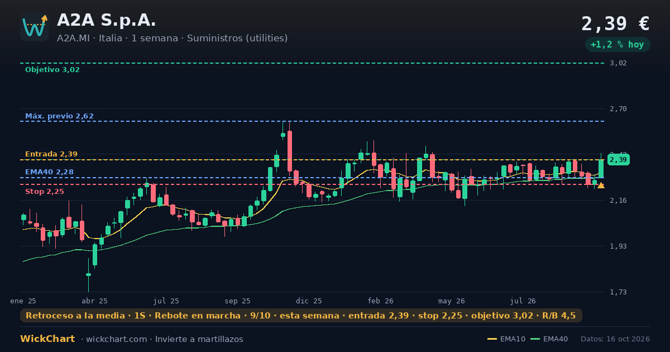Click the 3,02 price axis value
The width and height of the screenshot is (670, 352).
coord(619,63)
